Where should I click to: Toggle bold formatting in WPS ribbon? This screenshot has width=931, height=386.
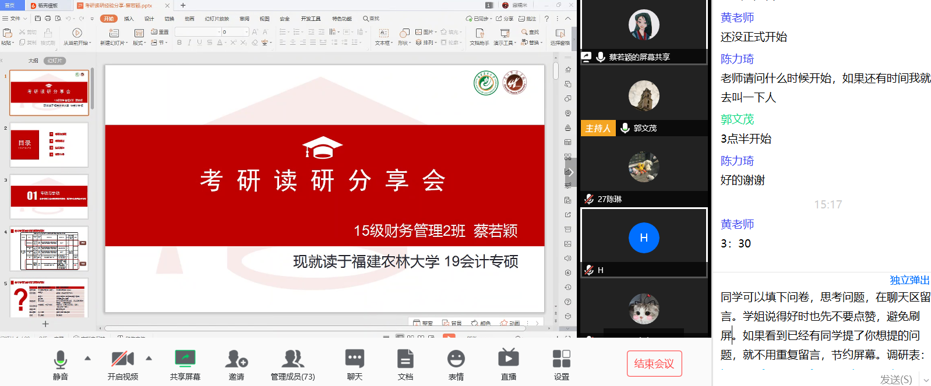coord(179,43)
